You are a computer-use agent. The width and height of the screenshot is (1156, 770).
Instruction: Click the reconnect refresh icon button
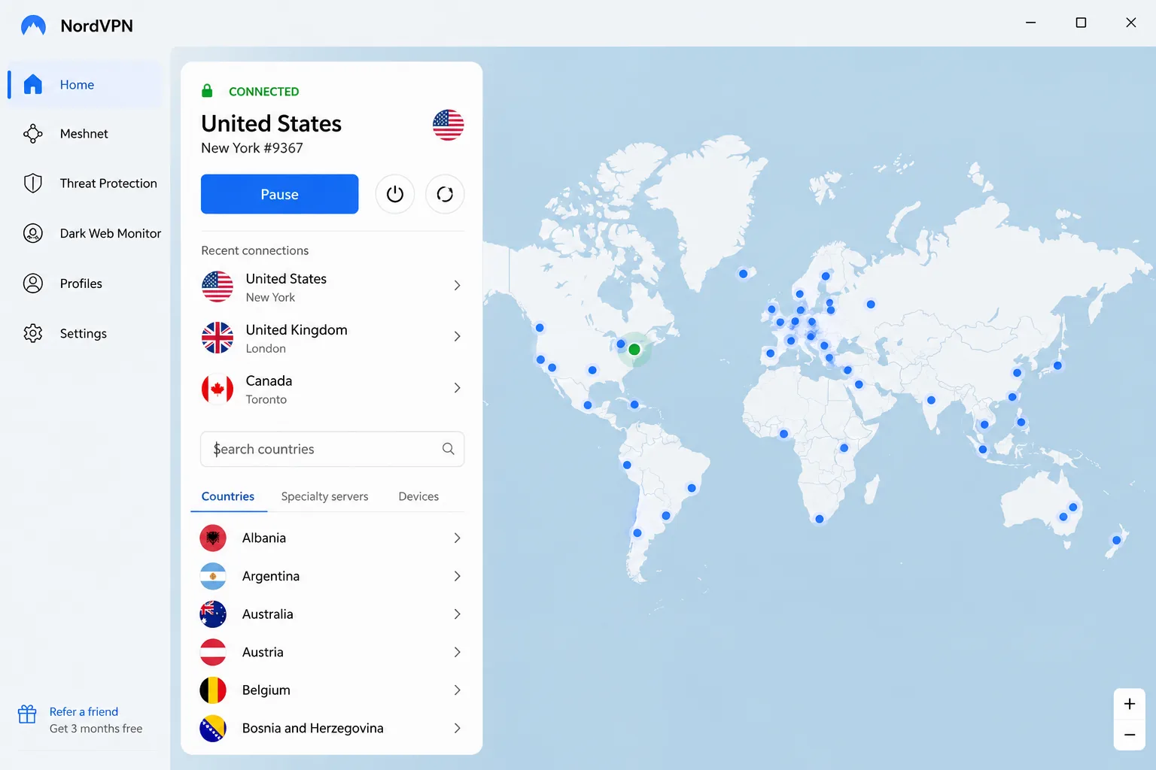445,194
